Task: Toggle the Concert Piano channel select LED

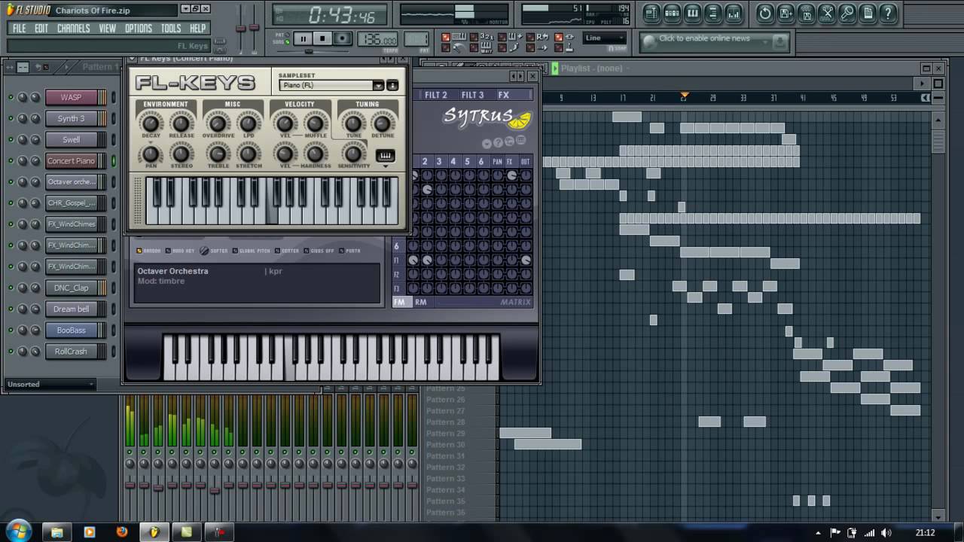Action: [x=114, y=161]
